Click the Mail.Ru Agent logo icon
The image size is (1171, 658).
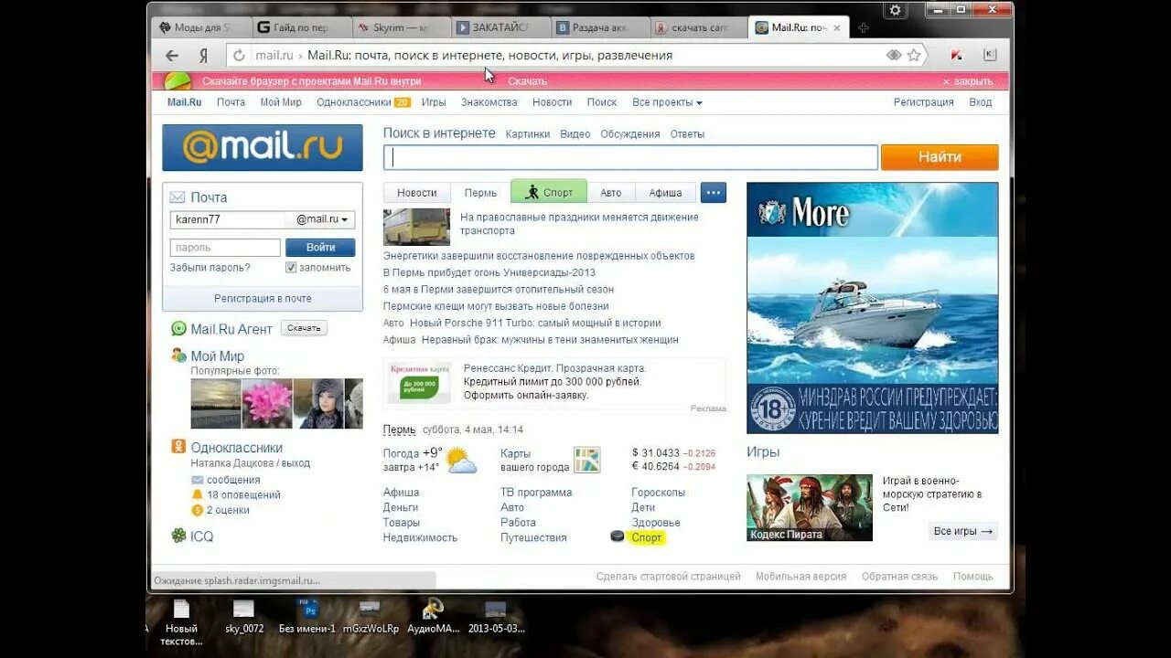click(178, 328)
